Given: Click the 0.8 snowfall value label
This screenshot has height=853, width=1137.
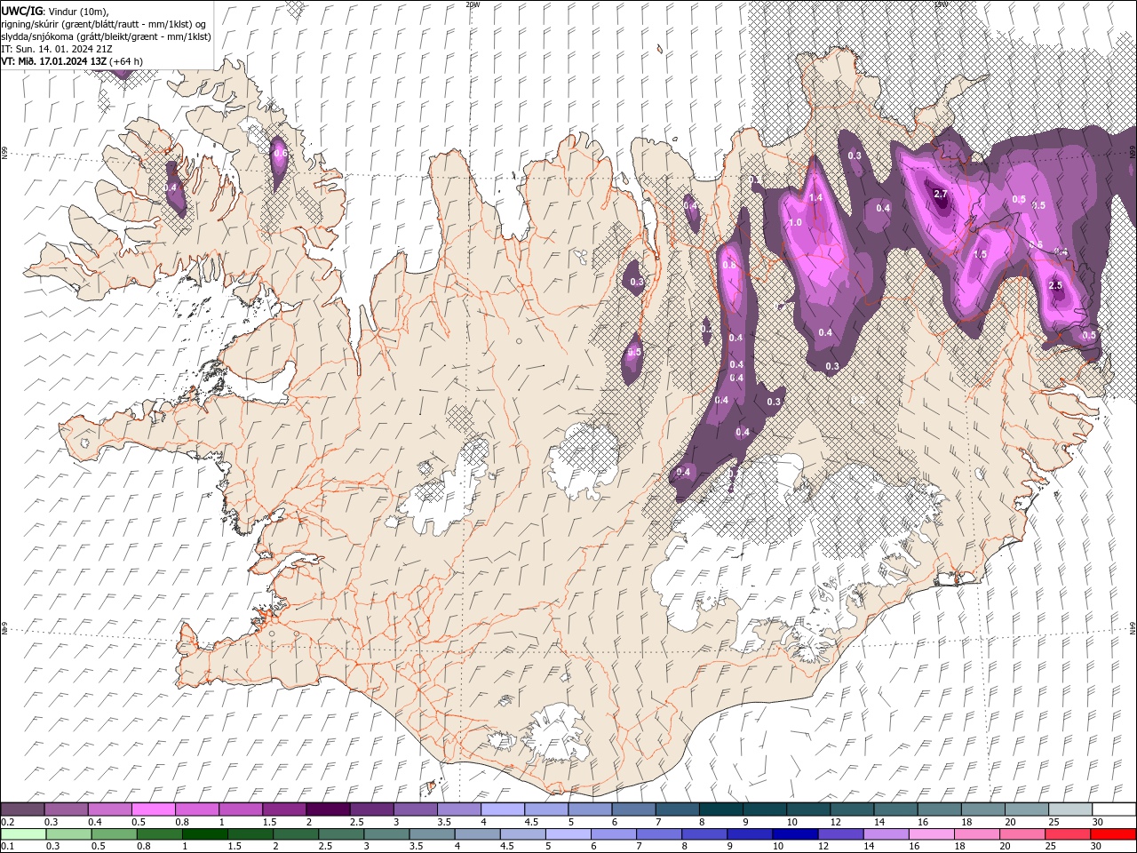Looking at the screenshot, I should coord(729,265).
